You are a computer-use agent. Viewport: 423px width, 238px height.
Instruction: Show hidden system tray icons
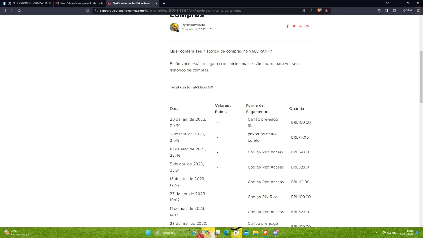(376, 233)
